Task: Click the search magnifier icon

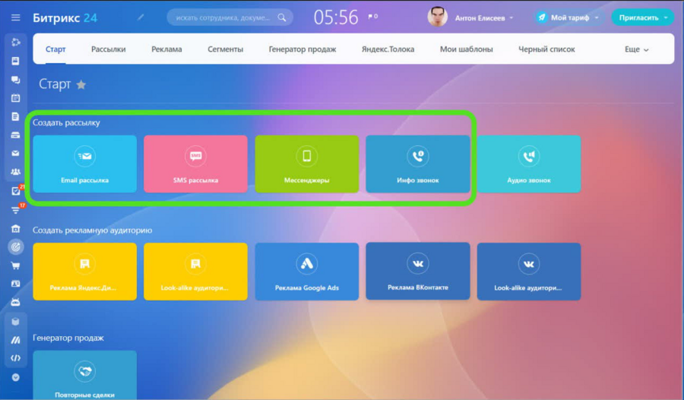Action: [x=282, y=17]
